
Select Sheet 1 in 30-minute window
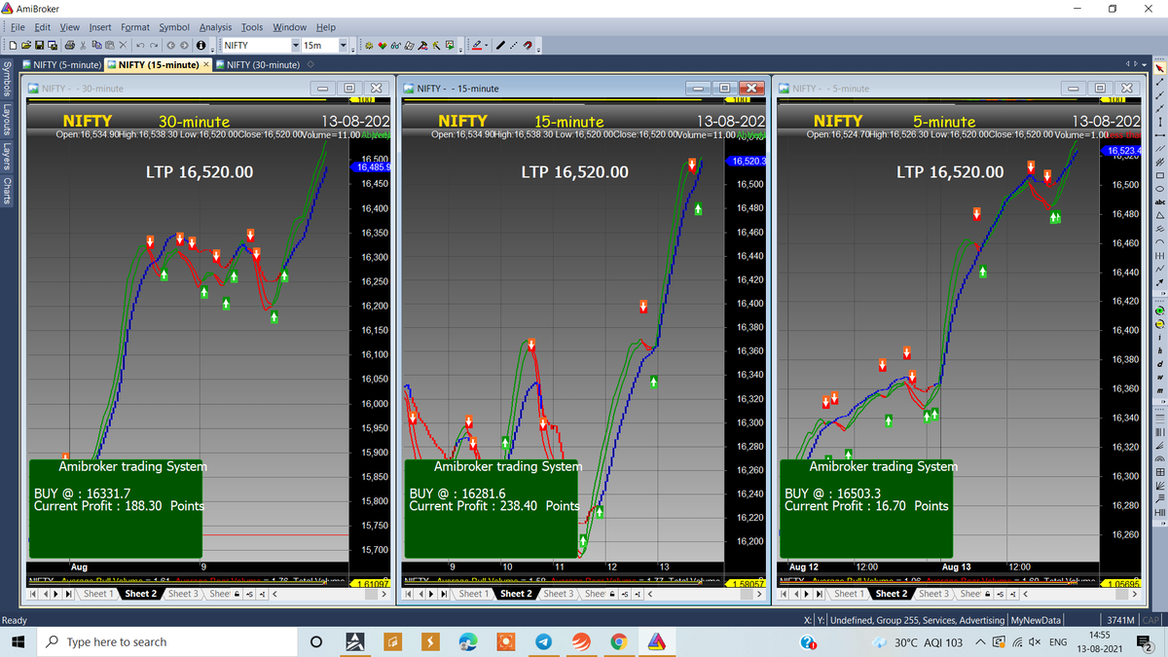tap(98, 594)
